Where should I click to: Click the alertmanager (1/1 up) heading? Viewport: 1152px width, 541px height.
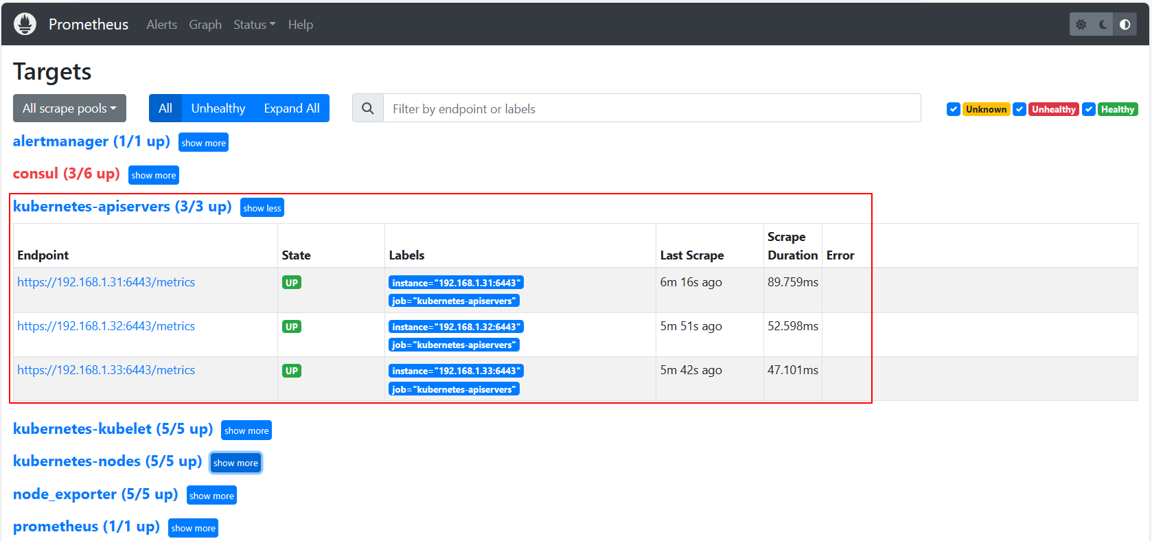pos(91,141)
